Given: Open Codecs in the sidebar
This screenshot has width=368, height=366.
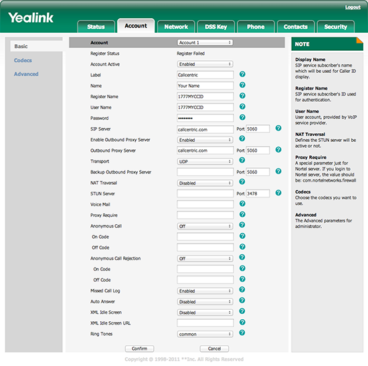Looking at the screenshot, I should coord(23,60).
